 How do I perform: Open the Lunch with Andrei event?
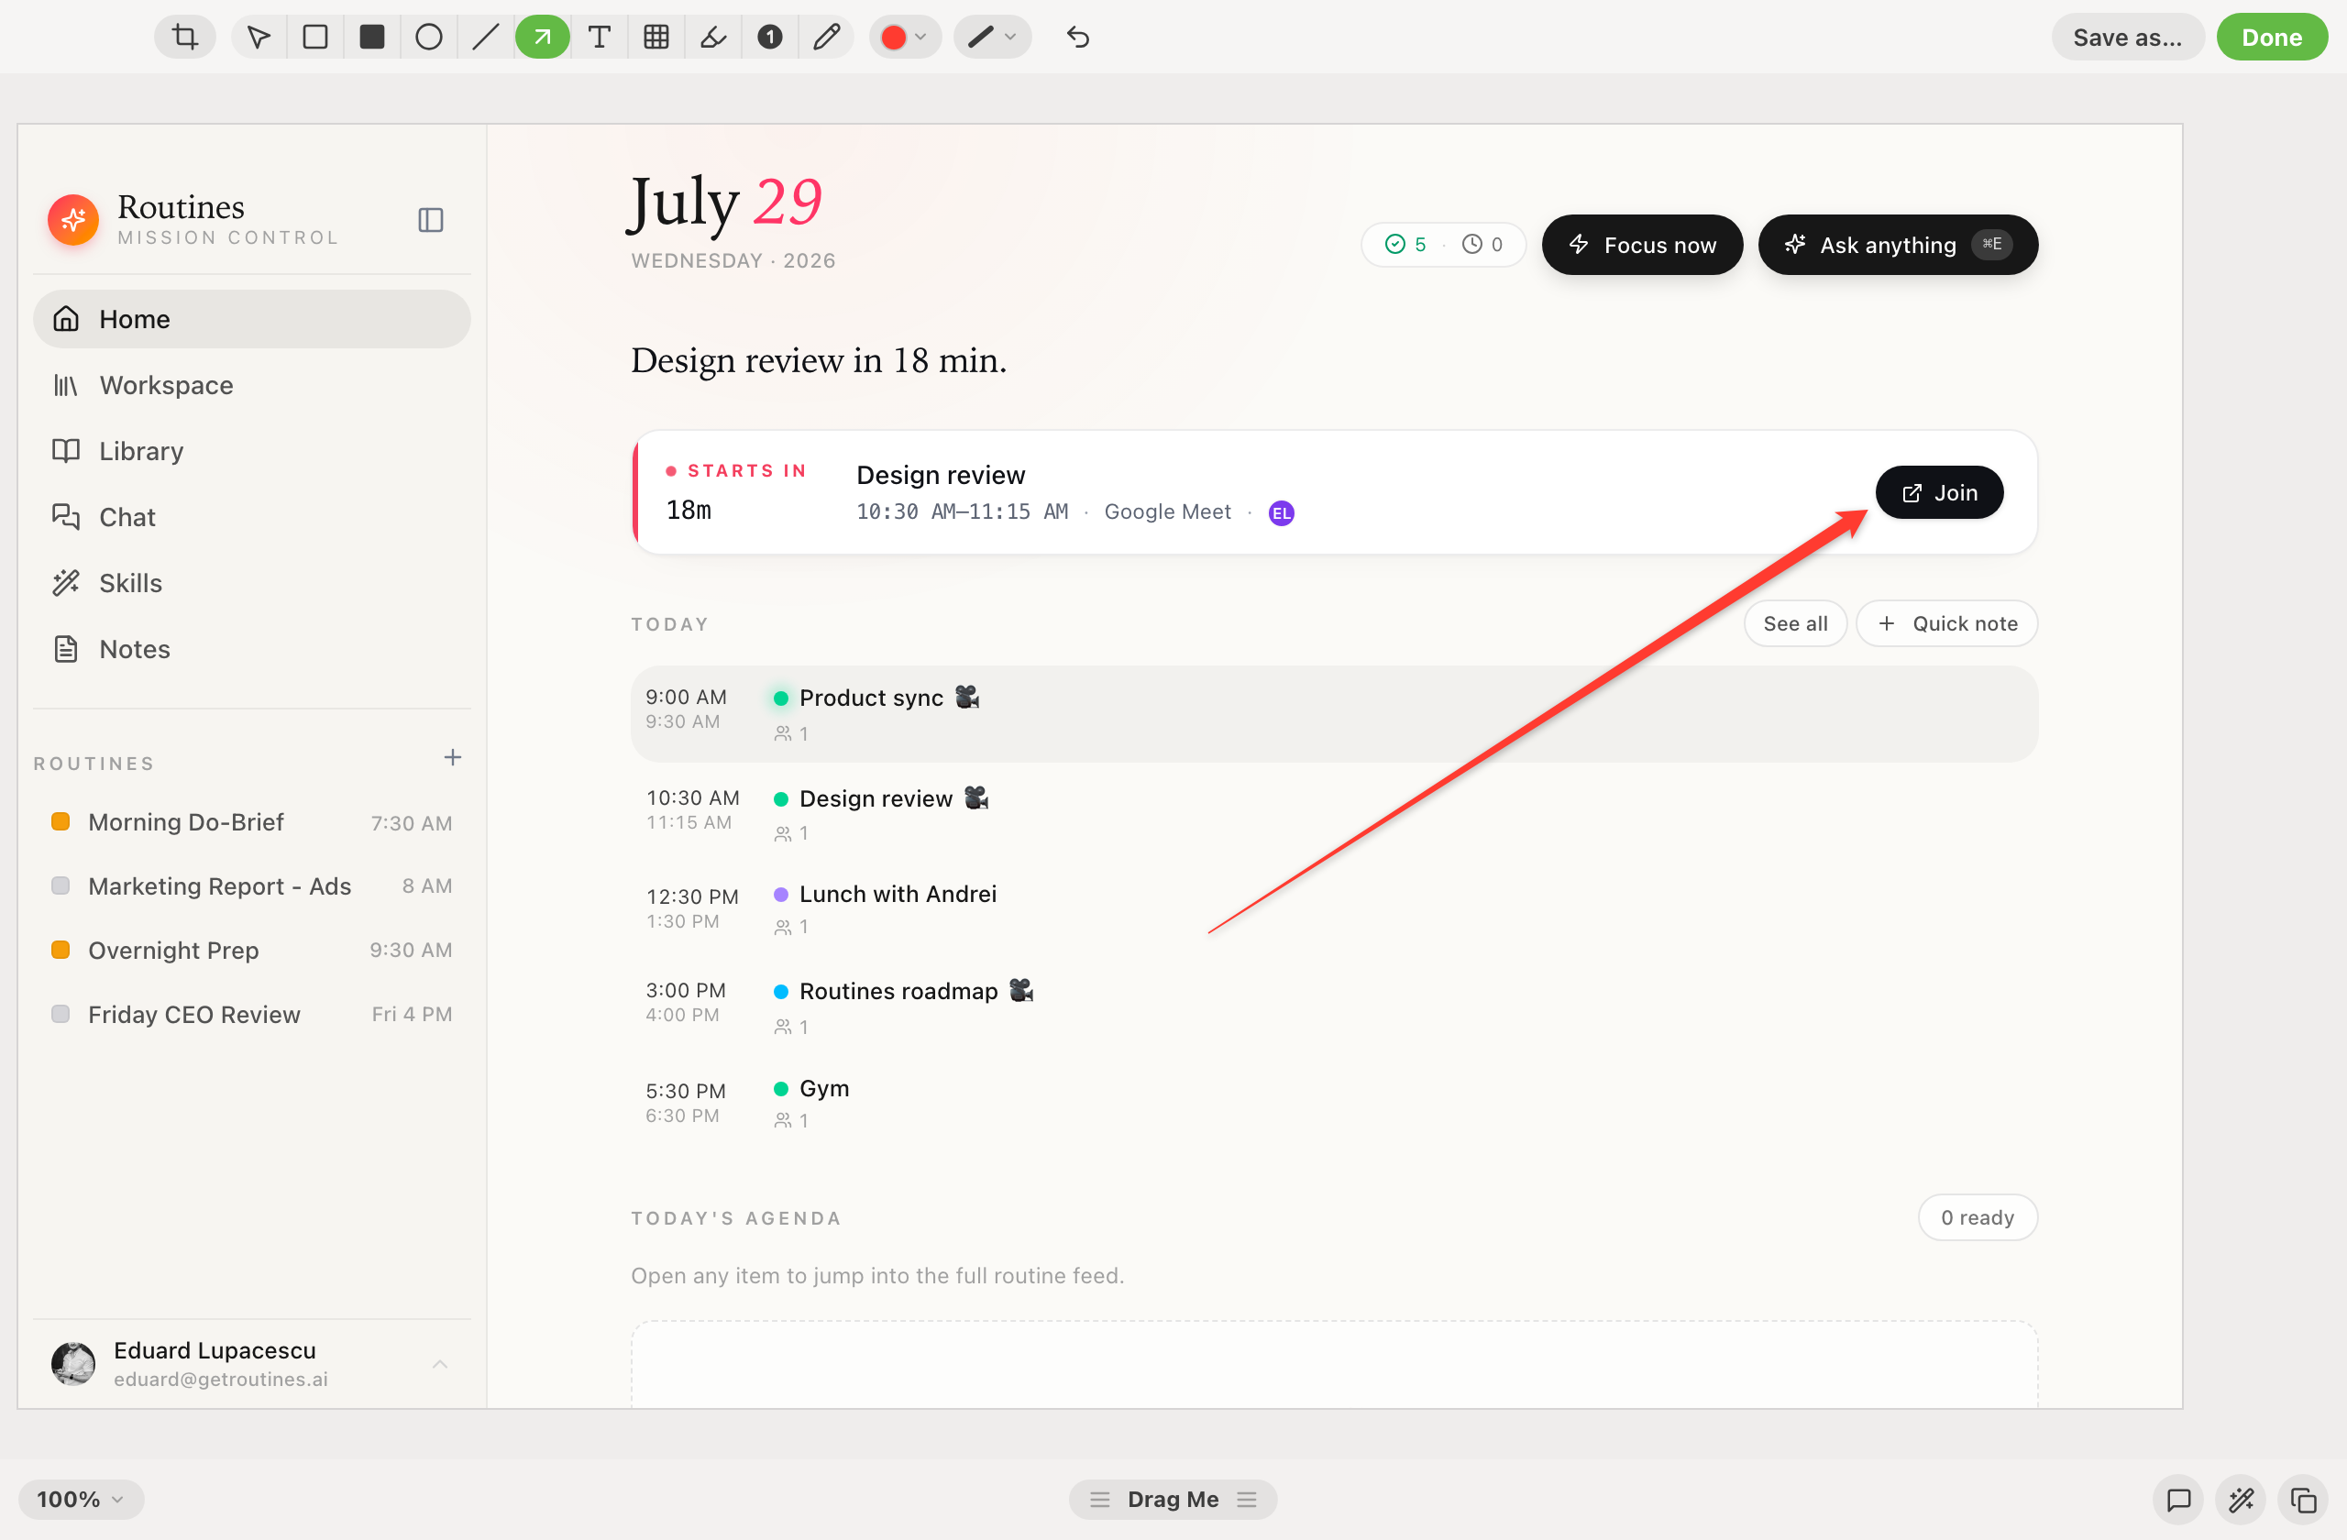1334,909
